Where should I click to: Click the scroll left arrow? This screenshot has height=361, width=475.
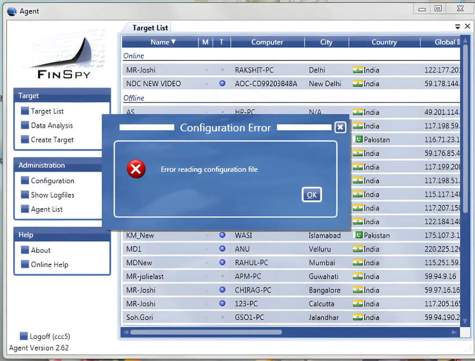coord(126,332)
